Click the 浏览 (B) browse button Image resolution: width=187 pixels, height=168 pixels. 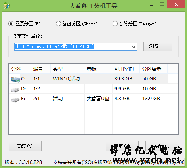pyautogui.click(x=158, y=46)
